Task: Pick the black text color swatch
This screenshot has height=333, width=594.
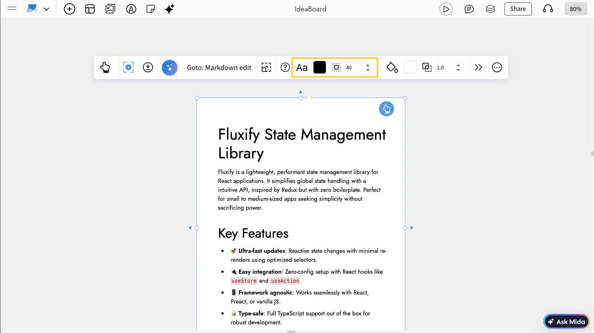Action: tap(320, 67)
